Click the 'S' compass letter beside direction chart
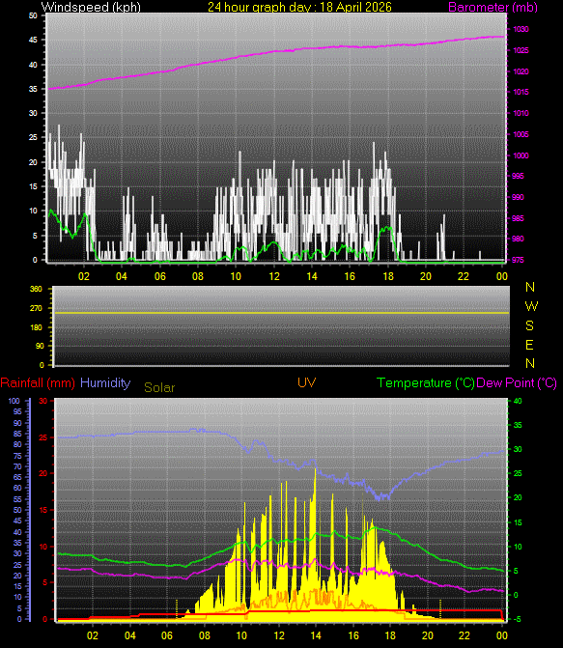This screenshot has width=563, height=648. point(529,325)
